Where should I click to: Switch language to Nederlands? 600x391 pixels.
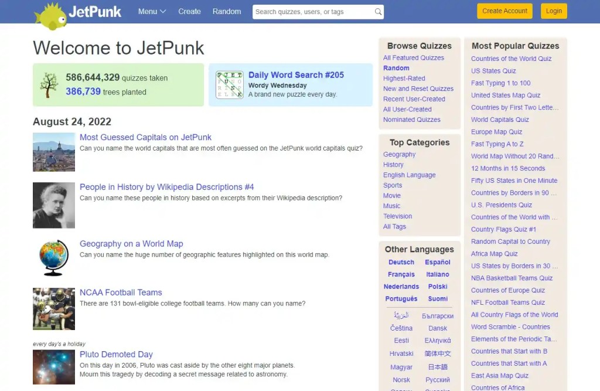tap(401, 287)
